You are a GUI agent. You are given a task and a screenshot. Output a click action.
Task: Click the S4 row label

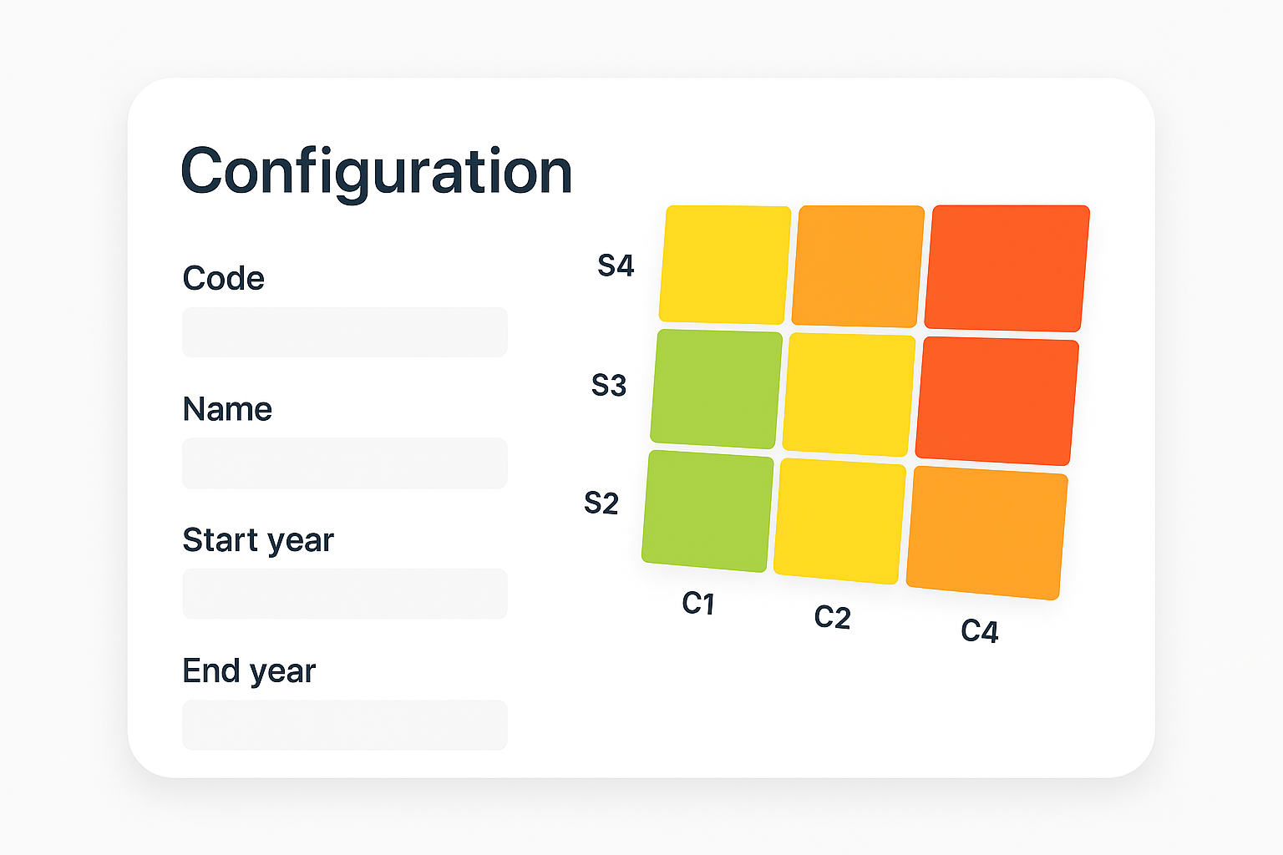616,266
